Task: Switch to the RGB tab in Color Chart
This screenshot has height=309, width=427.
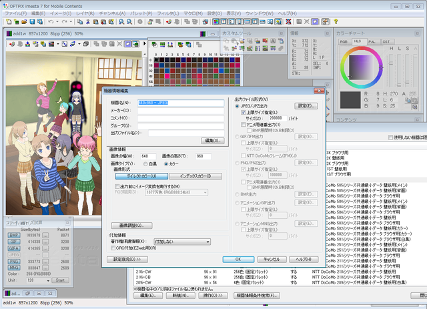Action: [x=344, y=41]
